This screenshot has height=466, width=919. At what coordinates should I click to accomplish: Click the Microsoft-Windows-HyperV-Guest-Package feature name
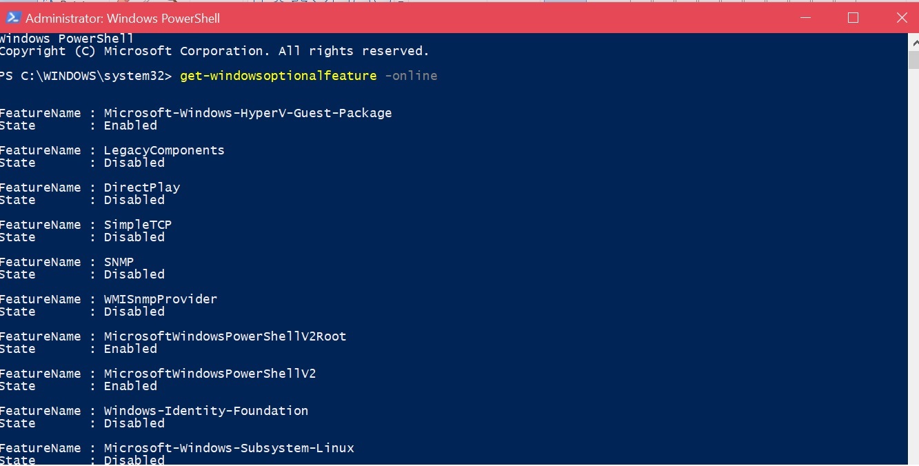pyautogui.click(x=248, y=113)
